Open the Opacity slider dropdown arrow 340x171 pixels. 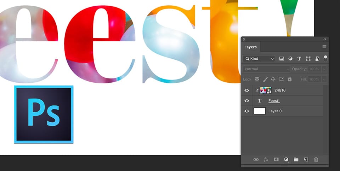[x=324, y=69]
